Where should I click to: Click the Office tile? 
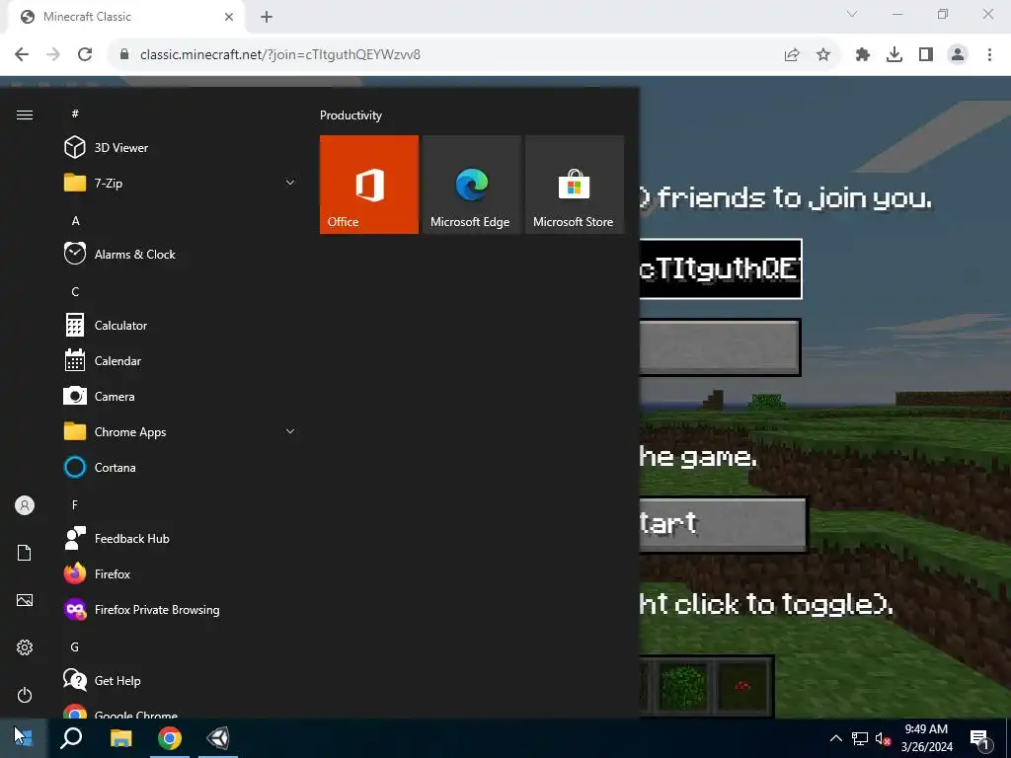pos(369,185)
